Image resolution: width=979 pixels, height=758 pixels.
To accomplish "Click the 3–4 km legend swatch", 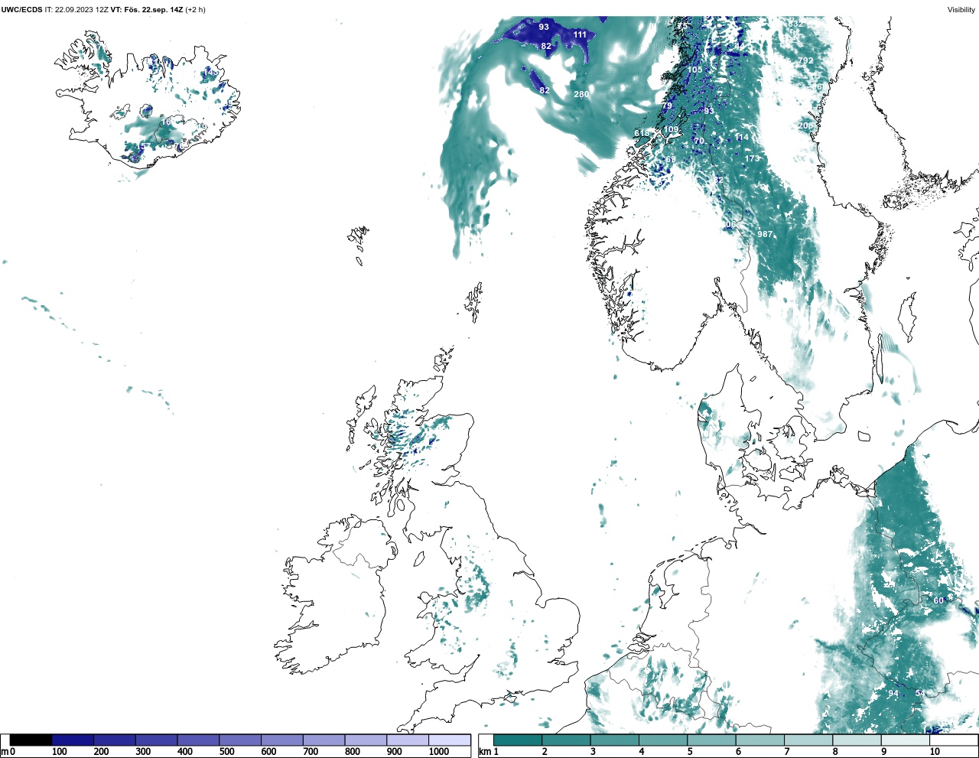I will pyautogui.click(x=614, y=740).
